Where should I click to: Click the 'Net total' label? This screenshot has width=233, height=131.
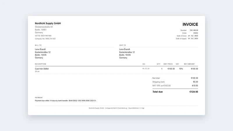[x=156, y=78]
